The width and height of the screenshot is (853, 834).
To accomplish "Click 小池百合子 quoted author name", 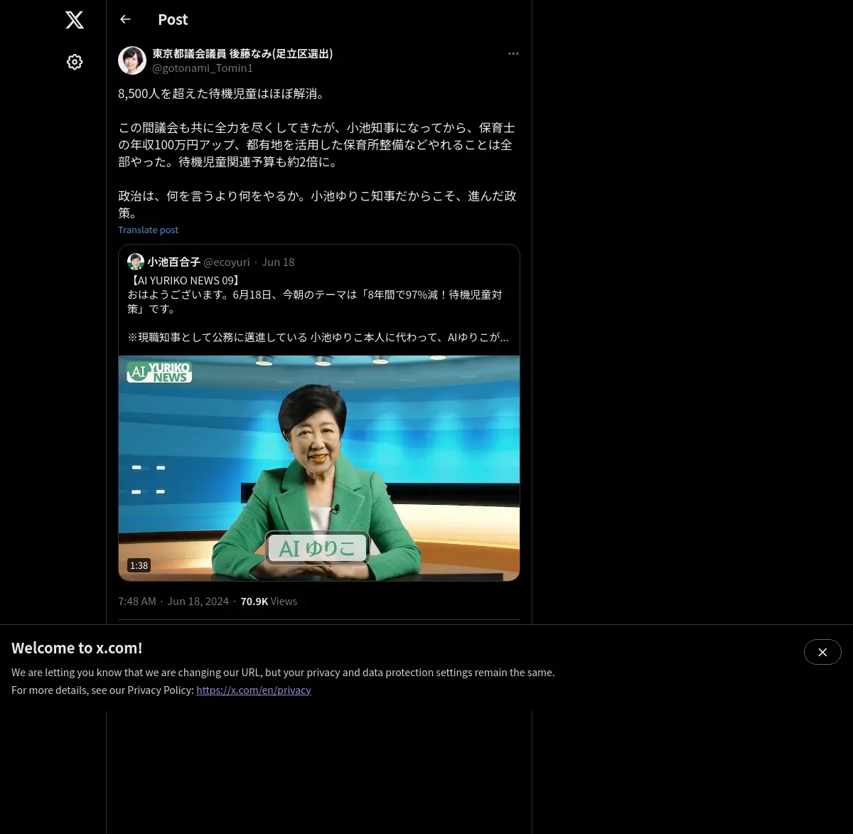I will (x=174, y=262).
